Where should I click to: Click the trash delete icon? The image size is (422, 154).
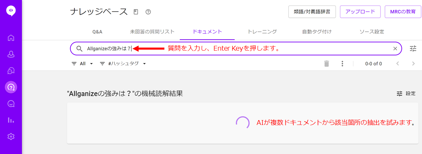point(327,64)
